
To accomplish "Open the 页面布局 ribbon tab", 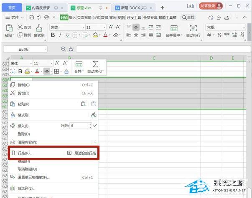I will coord(84,17).
